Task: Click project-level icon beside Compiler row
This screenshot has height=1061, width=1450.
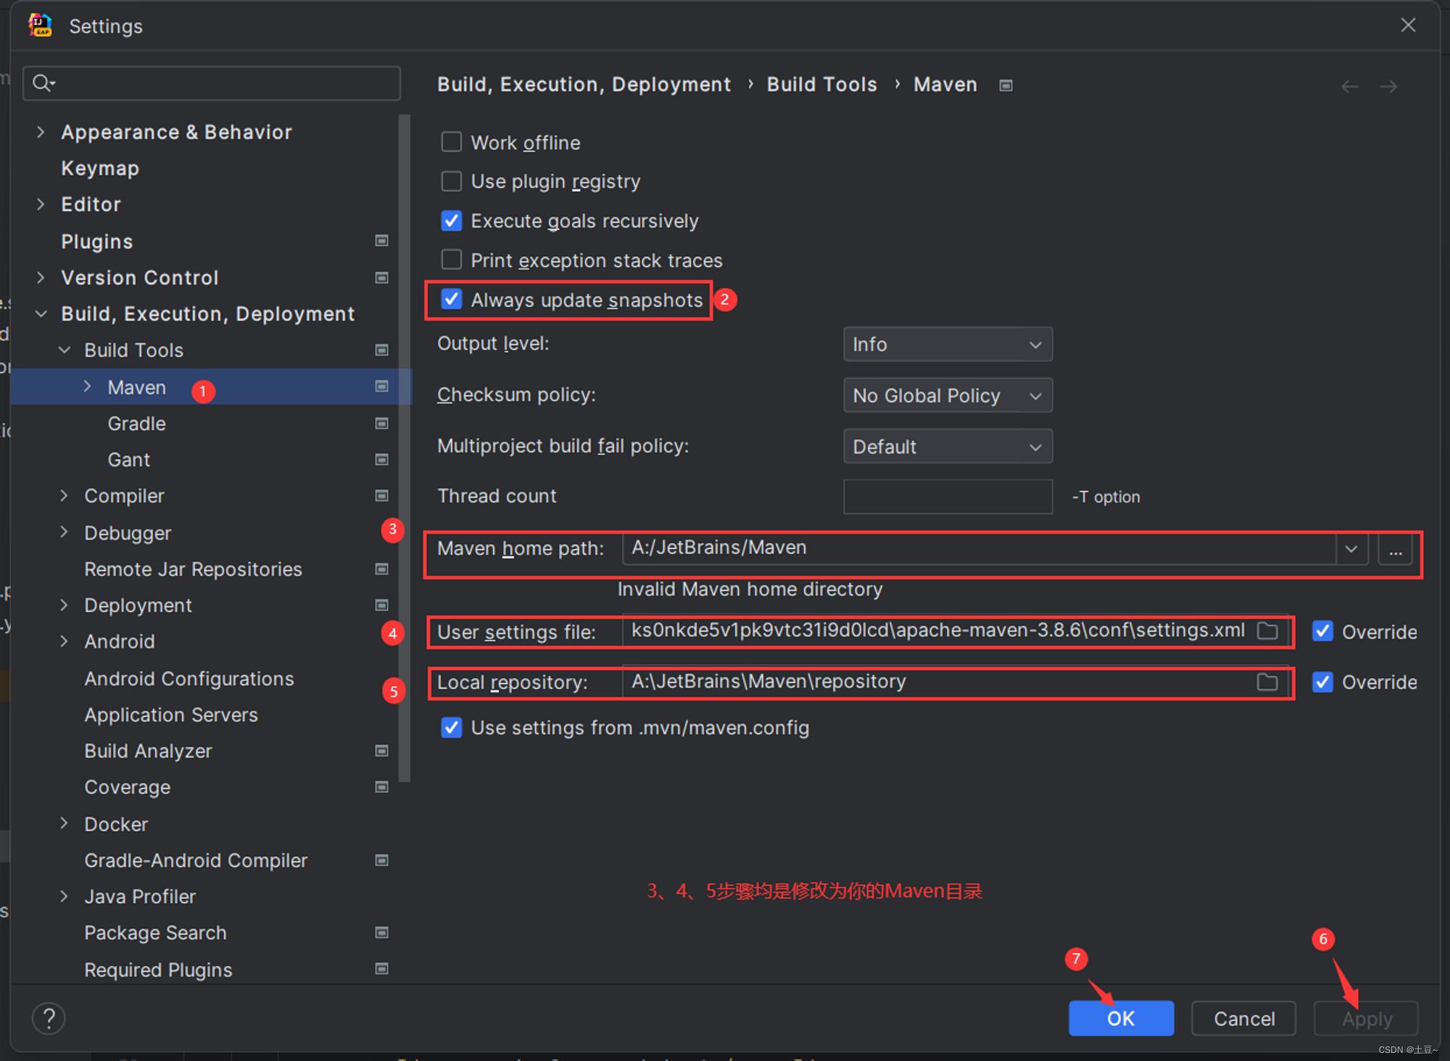Action: [x=381, y=496]
